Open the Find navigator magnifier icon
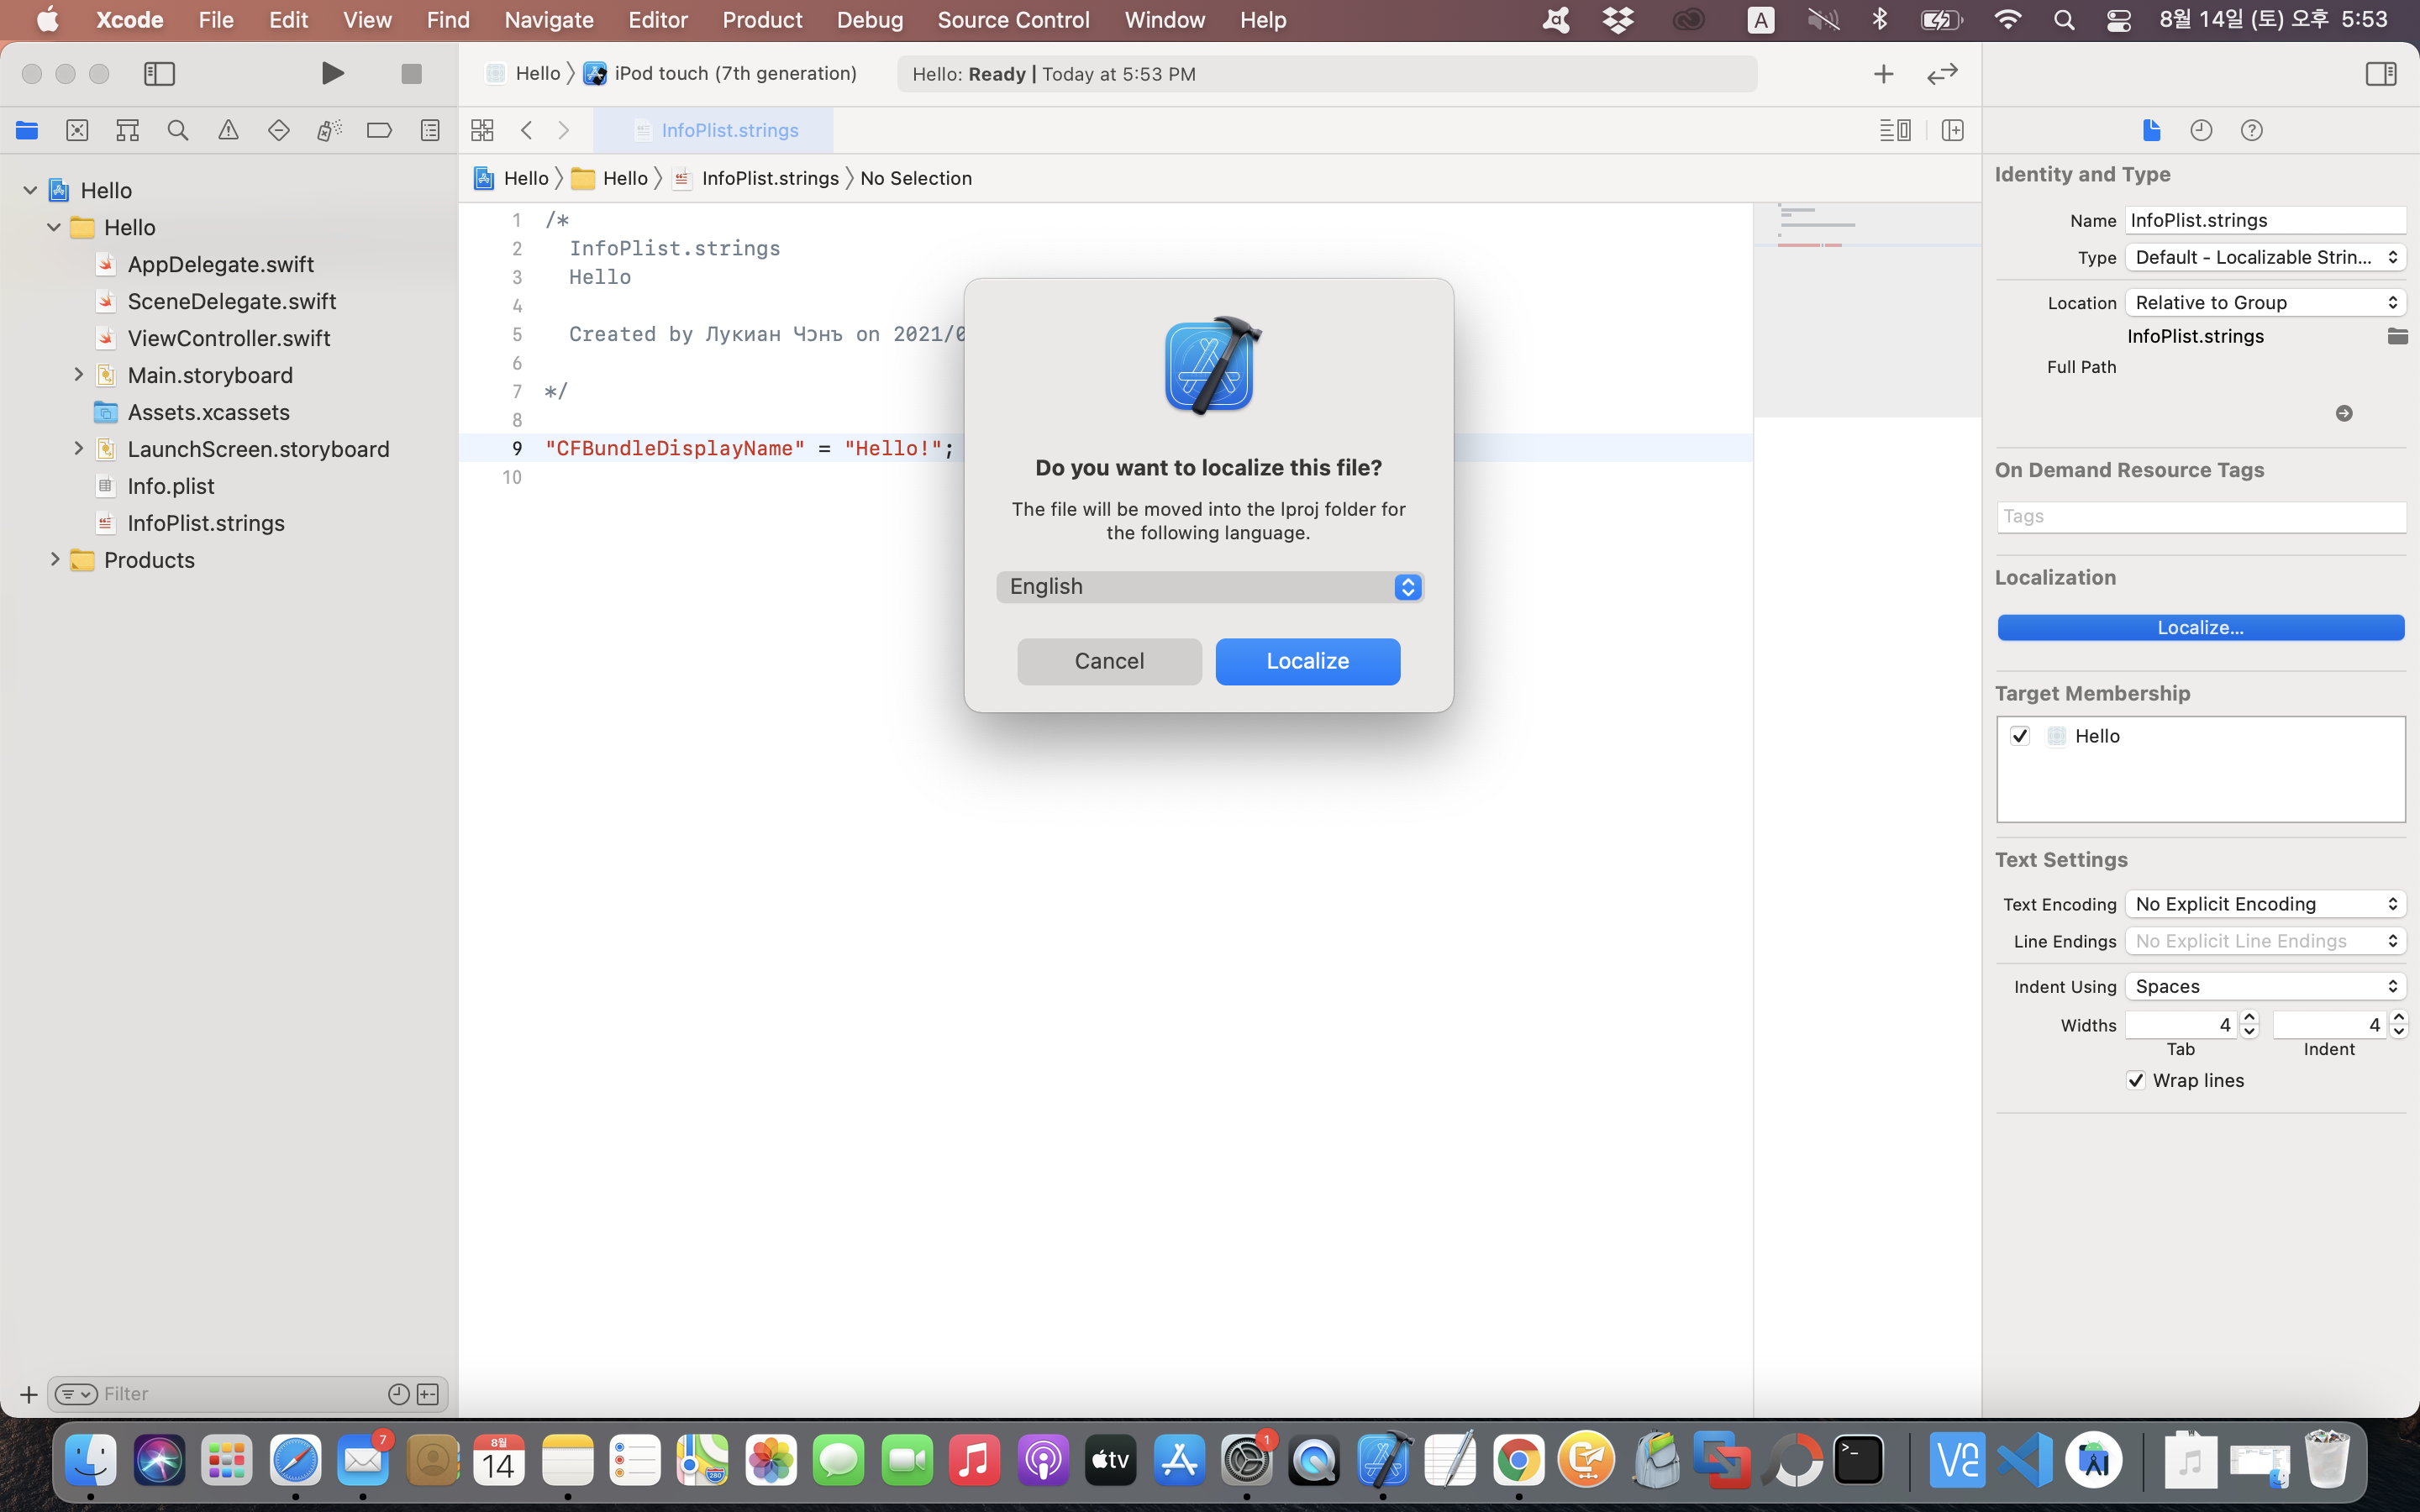This screenshot has width=2420, height=1512. 178,130
